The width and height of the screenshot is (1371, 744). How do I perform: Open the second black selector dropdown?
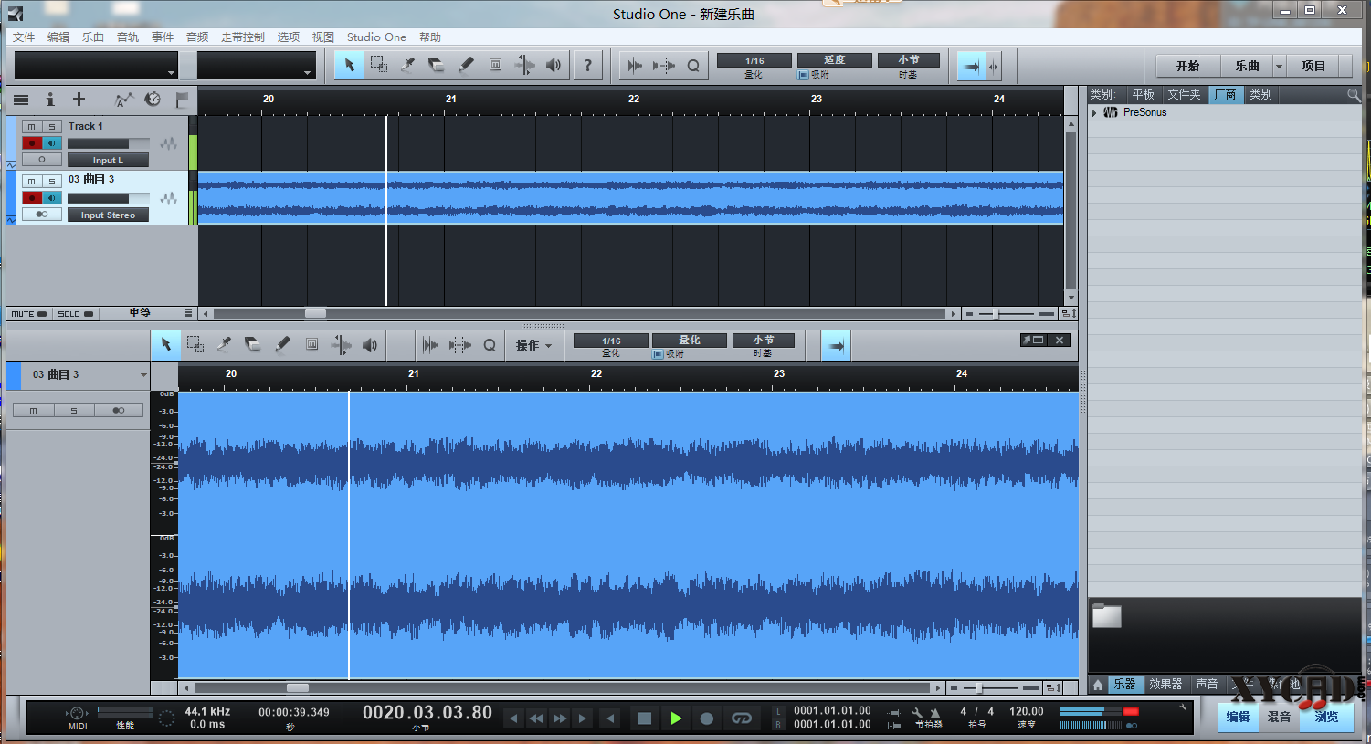[x=257, y=66]
